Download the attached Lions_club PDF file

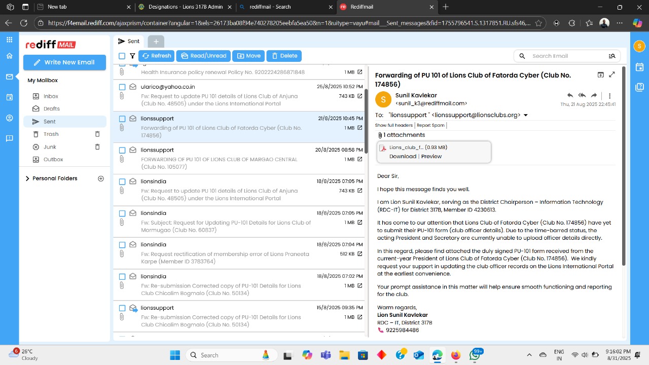(x=403, y=156)
